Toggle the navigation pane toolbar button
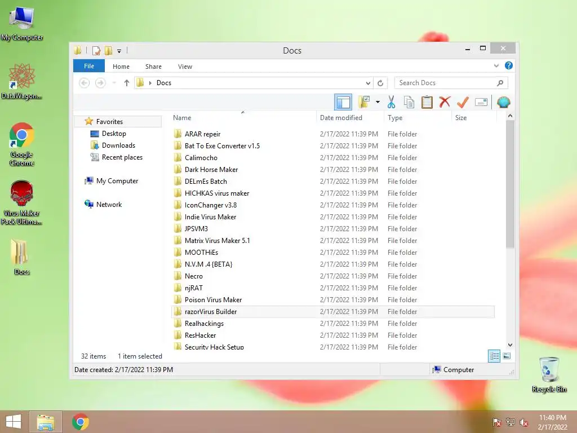 click(343, 102)
